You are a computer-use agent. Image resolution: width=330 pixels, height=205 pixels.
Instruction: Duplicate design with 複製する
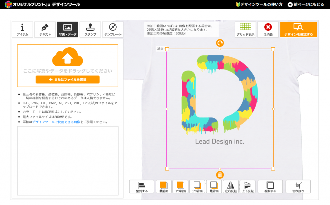coord(270,187)
